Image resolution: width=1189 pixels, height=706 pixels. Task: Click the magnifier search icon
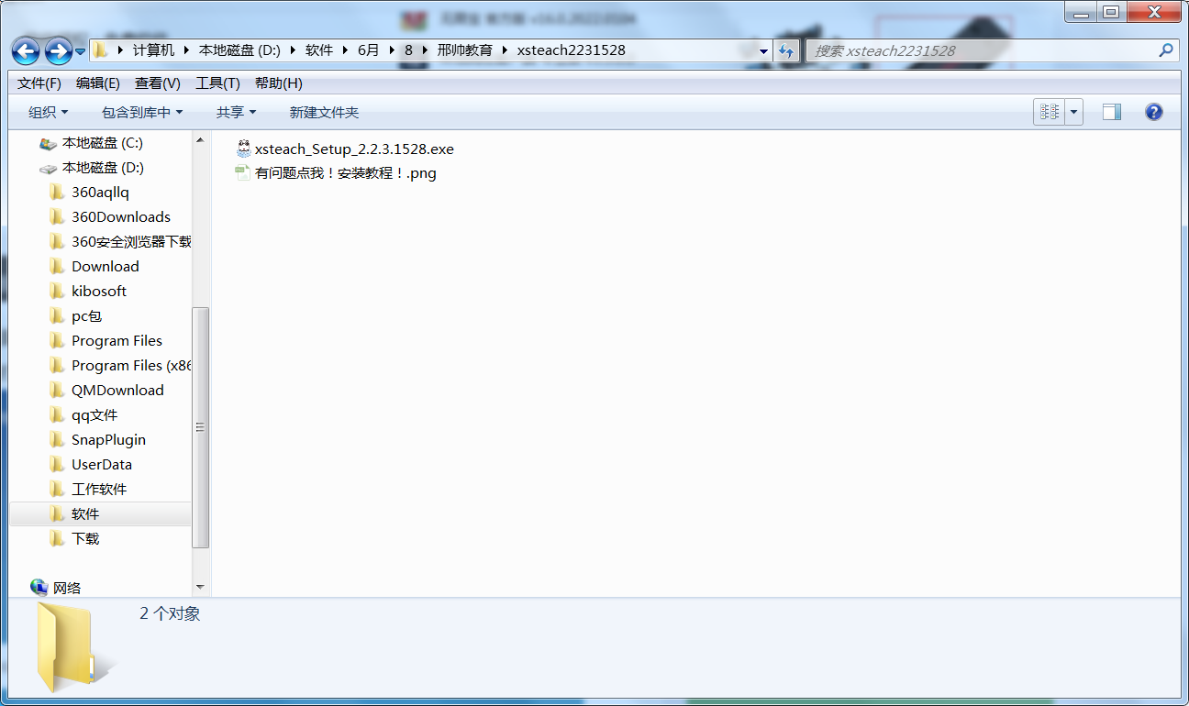[x=1166, y=50]
